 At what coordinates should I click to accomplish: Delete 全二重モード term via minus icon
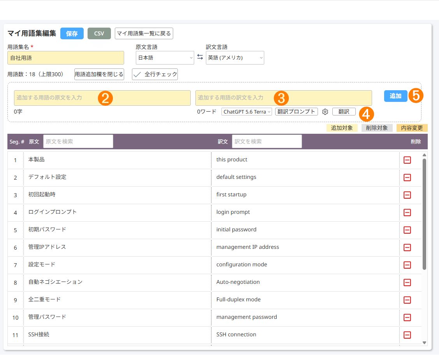tap(407, 300)
